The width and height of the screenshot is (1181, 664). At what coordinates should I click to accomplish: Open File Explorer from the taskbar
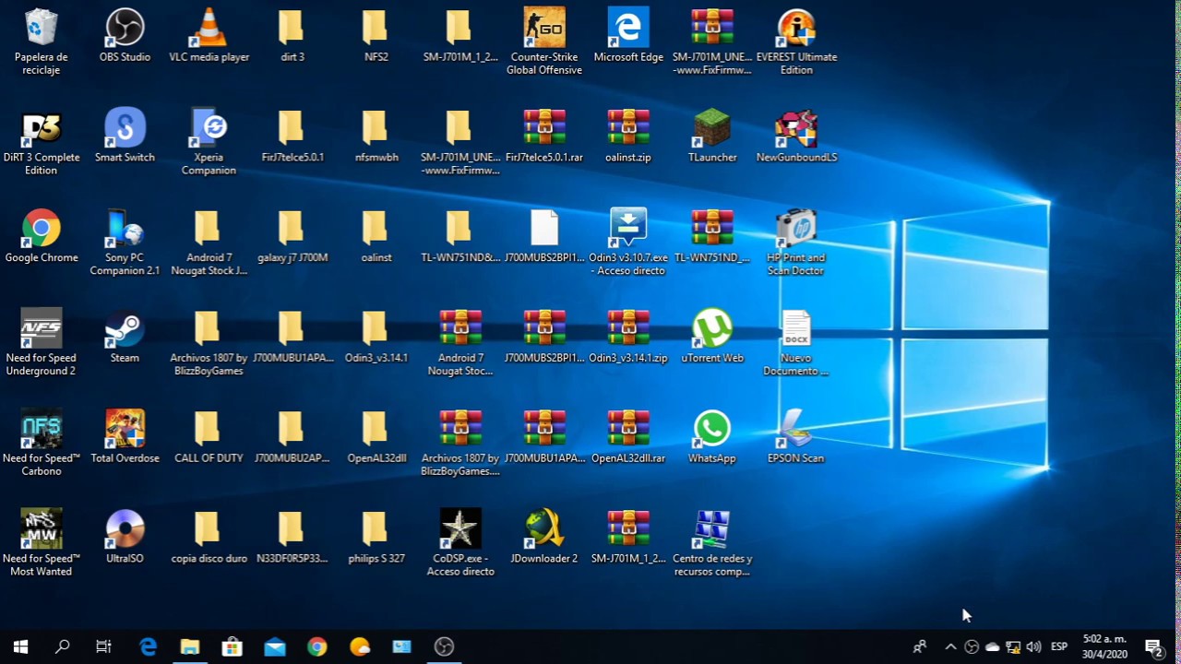point(190,646)
